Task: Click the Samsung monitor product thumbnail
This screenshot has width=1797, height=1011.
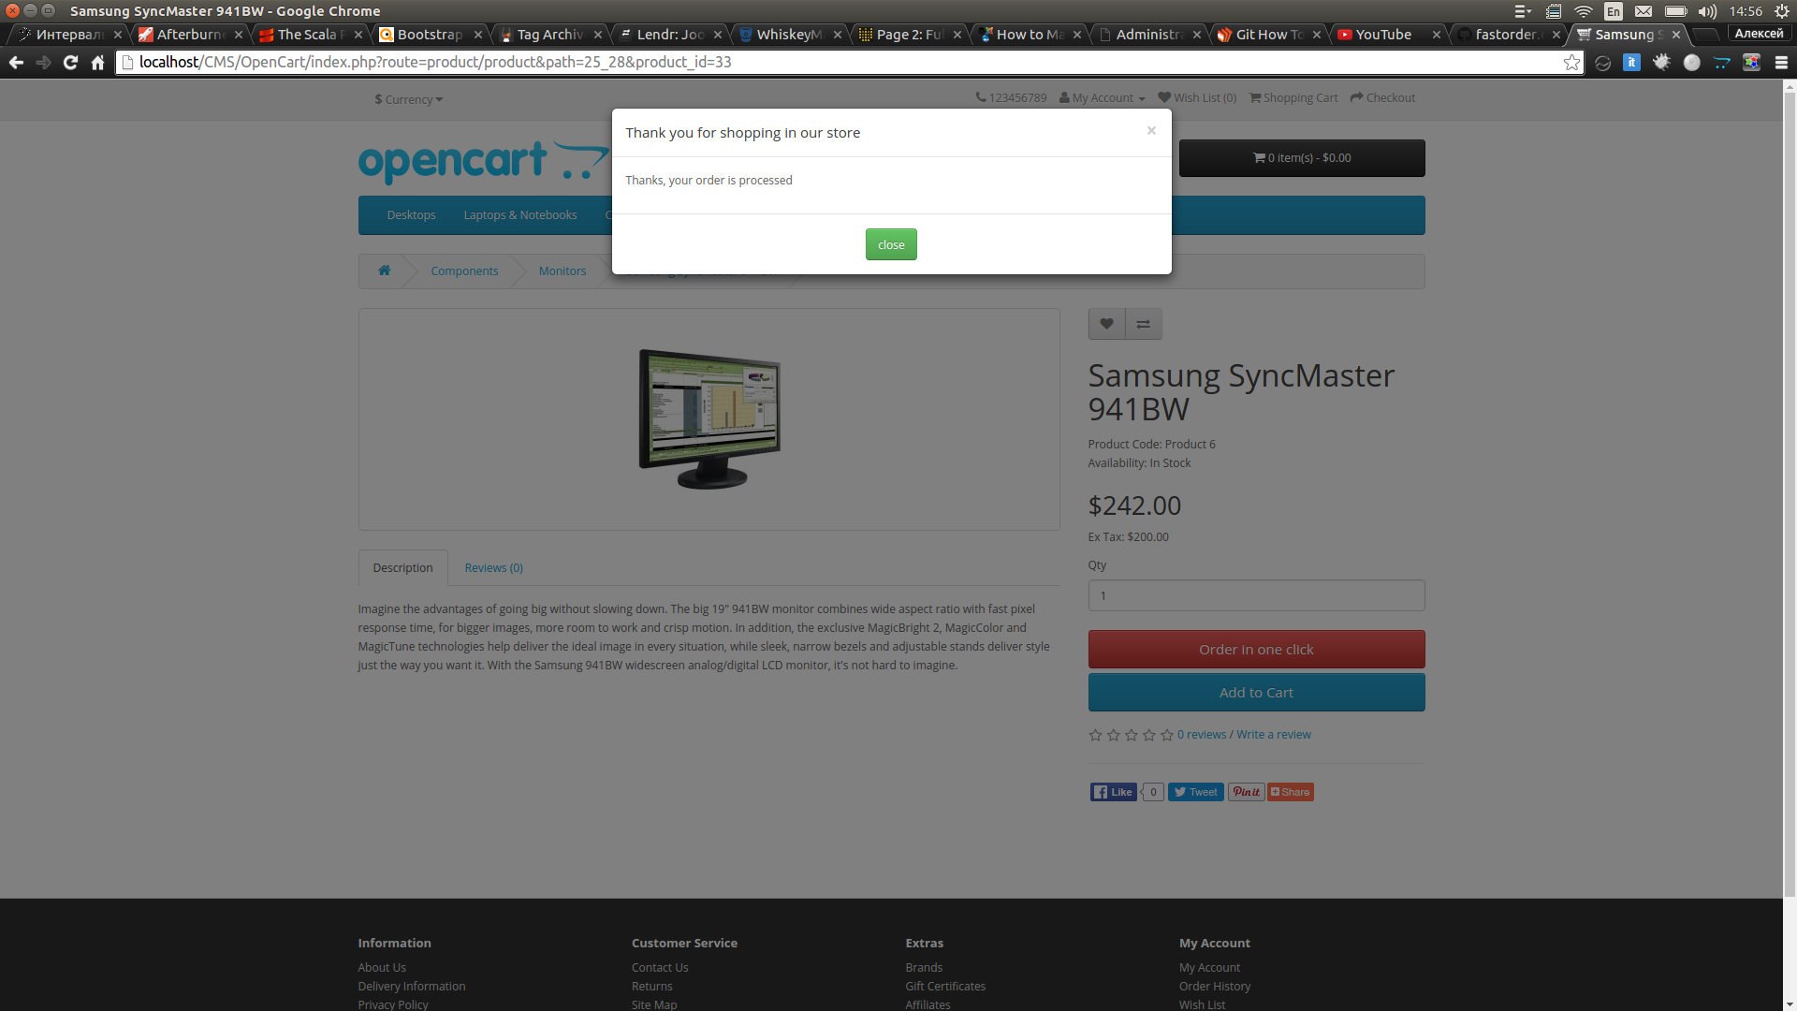Action: click(x=709, y=418)
